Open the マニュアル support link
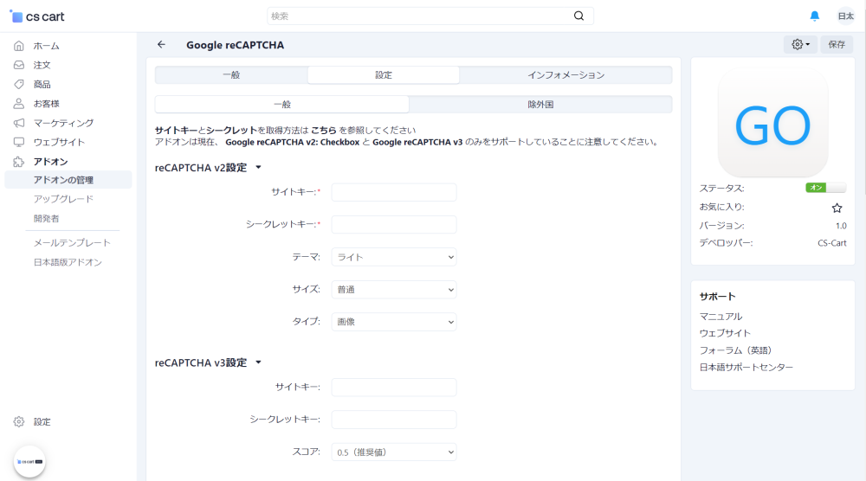866x481 pixels. point(721,317)
